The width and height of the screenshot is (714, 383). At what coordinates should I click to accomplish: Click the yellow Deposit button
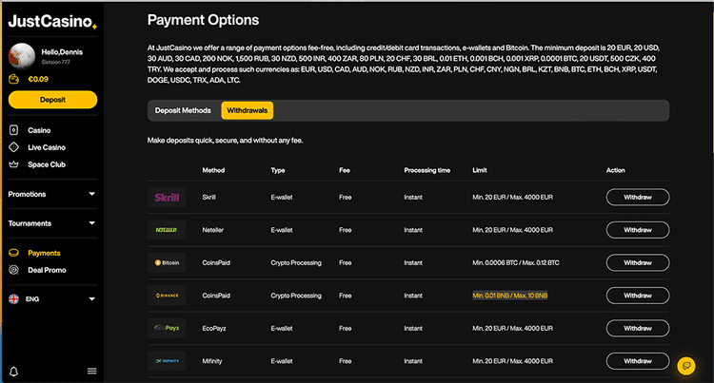pyautogui.click(x=52, y=100)
